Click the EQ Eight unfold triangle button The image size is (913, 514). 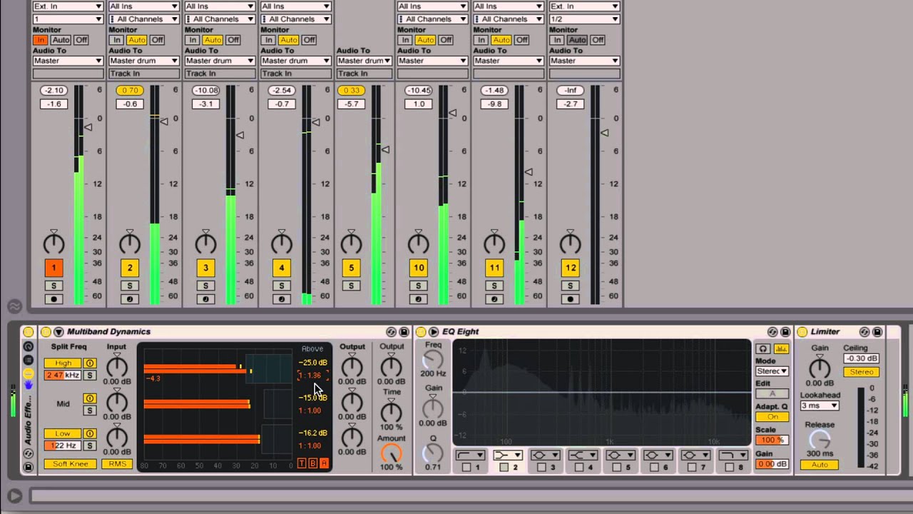click(434, 332)
